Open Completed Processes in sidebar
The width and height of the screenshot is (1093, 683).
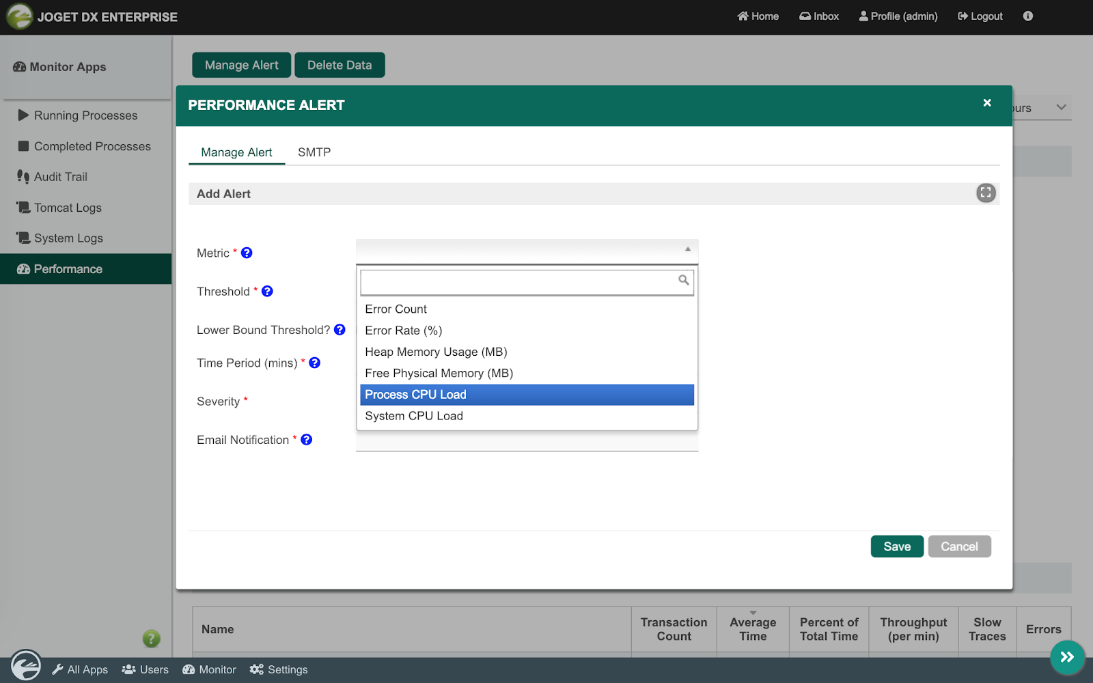tap(85, 146)
